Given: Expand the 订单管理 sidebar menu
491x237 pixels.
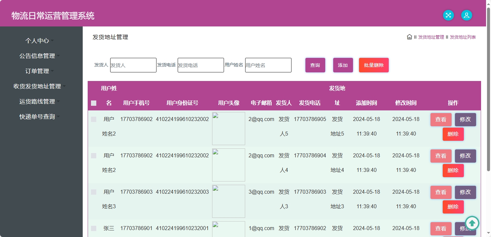Looking at the screenshot, I should pyautogui.click(x=37, y=71).
